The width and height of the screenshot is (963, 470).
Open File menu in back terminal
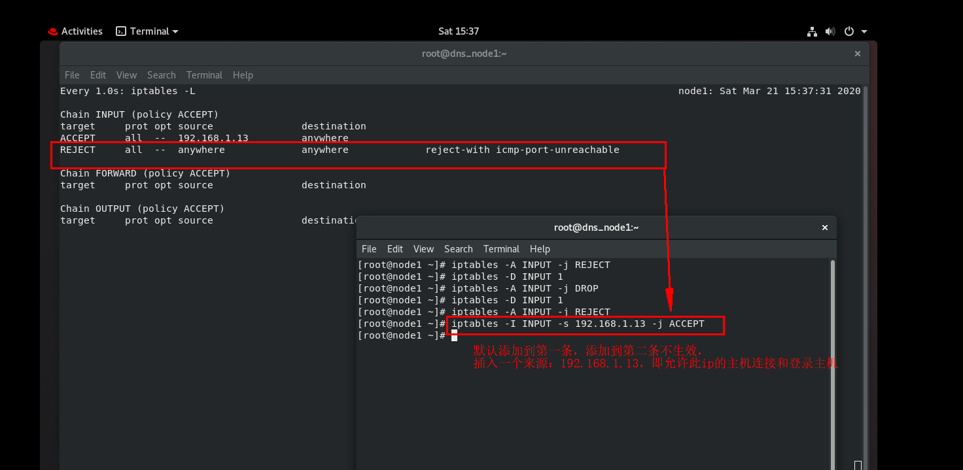click(72, 75)
